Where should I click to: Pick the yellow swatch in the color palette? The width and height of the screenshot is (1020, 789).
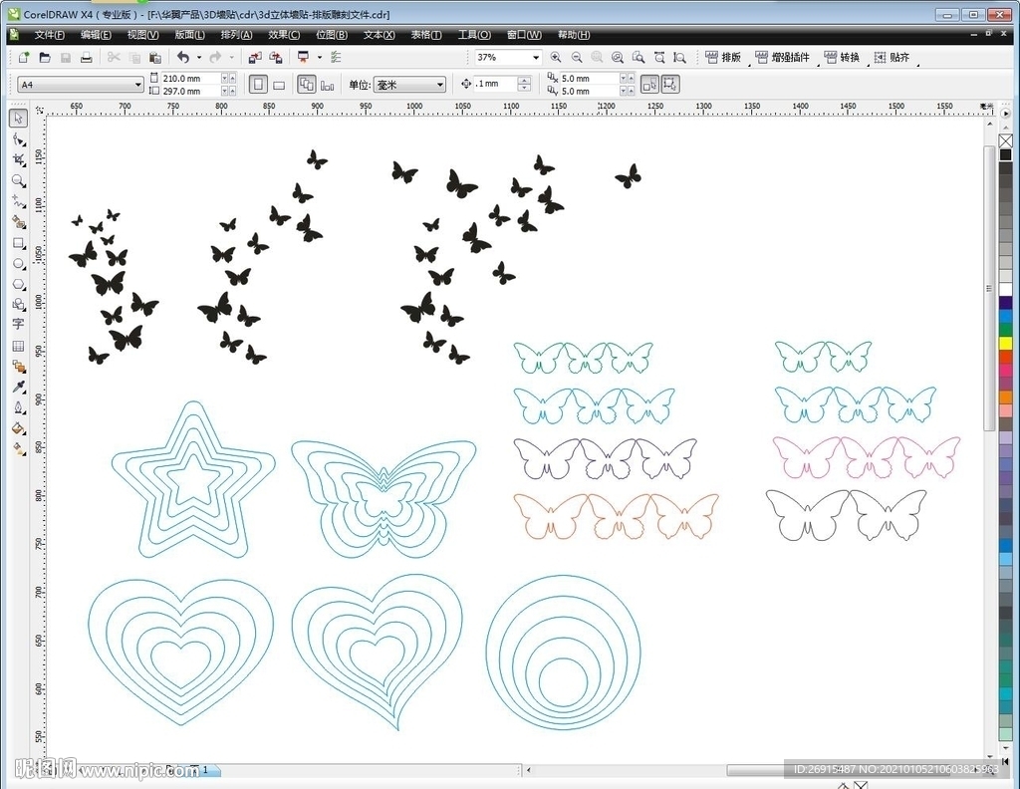tap(1006, 343)
